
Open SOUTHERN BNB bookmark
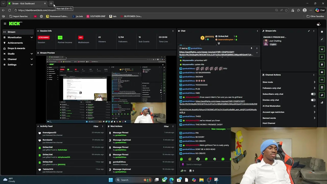[x=96, y=16]
